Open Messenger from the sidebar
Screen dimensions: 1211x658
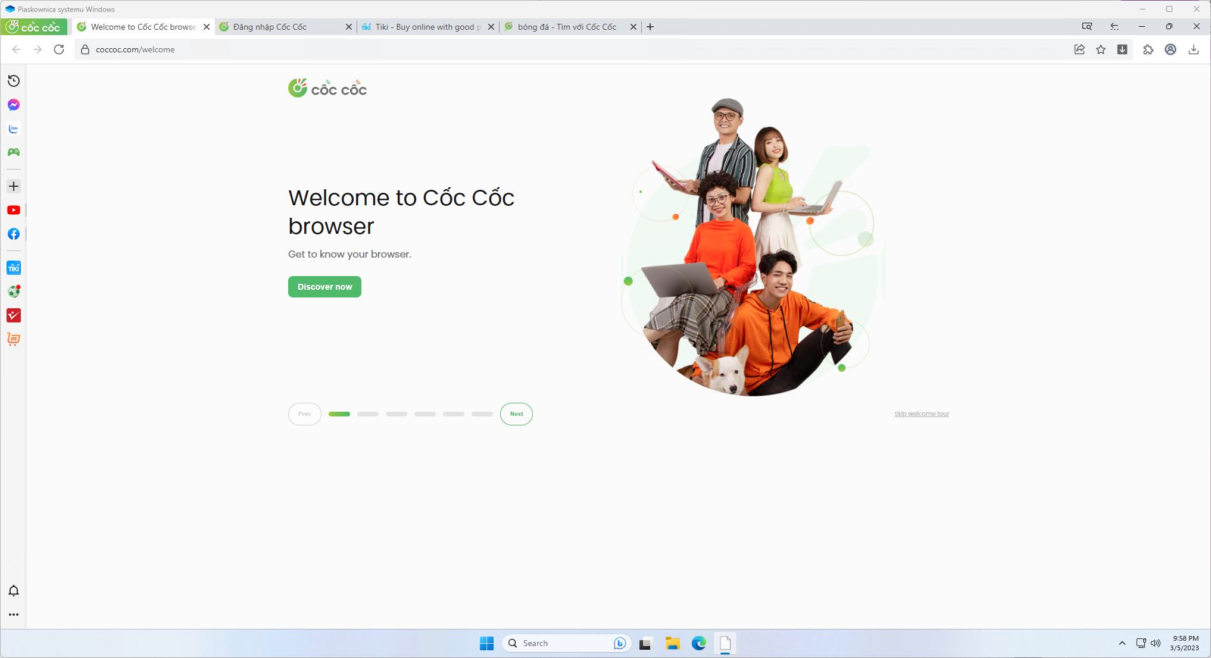pos(14,105)
